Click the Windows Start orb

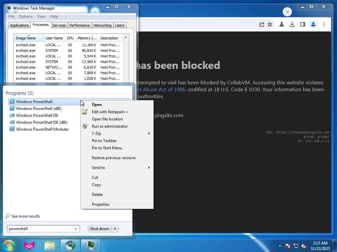[x=9, y=245]
